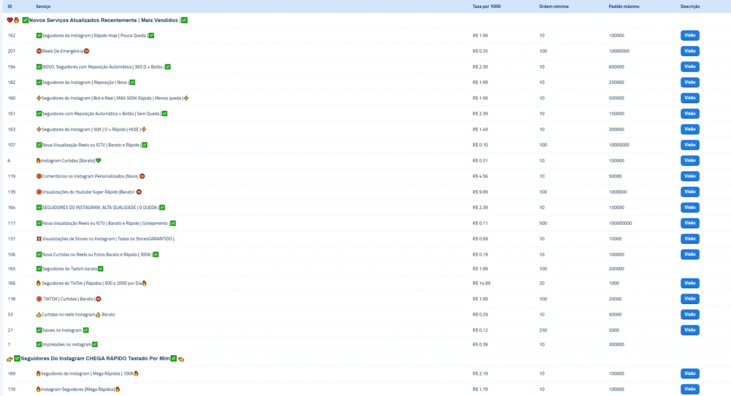The height and width of the screenshot is (396, 731).
Task: Click the Ordem mínima column header
Action: (x=554, y=6)
